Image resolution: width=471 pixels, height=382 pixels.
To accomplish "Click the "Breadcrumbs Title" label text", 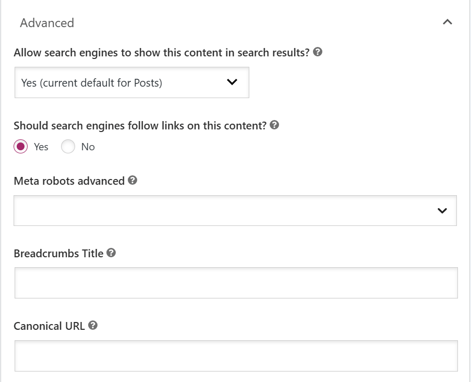I will coord(57,253).
